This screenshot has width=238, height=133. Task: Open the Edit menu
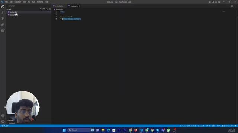tap(11, 2)
